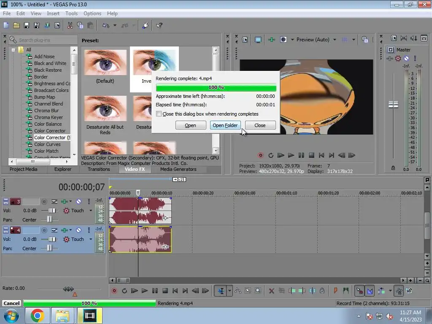Enable Close this dialog box when rendering completes

click(x=159, y=114)
